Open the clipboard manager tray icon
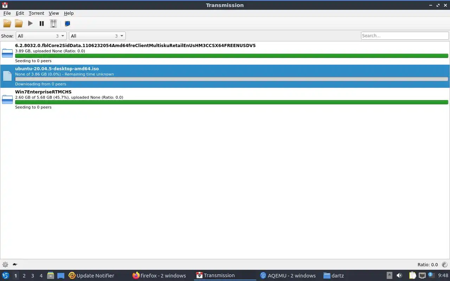 [412, 276]
